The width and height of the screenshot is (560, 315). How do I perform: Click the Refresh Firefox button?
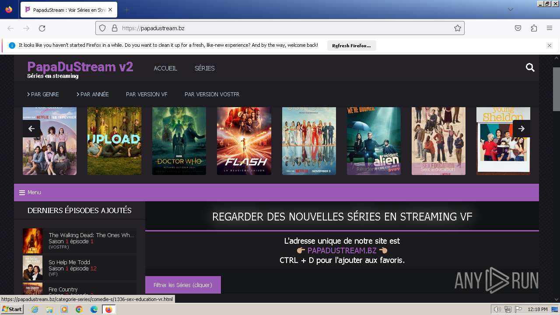pos(351,45)
